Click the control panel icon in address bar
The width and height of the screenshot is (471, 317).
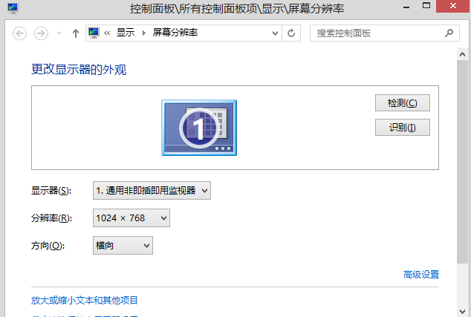[x=94, y=33]
